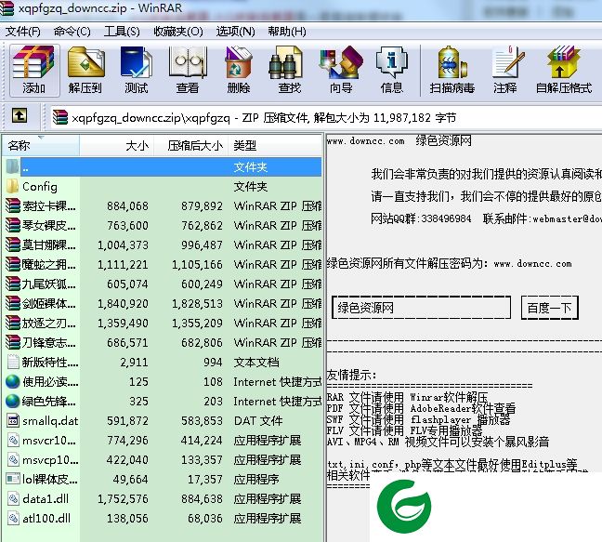Select the 刀锋意志 archive row

163,343
